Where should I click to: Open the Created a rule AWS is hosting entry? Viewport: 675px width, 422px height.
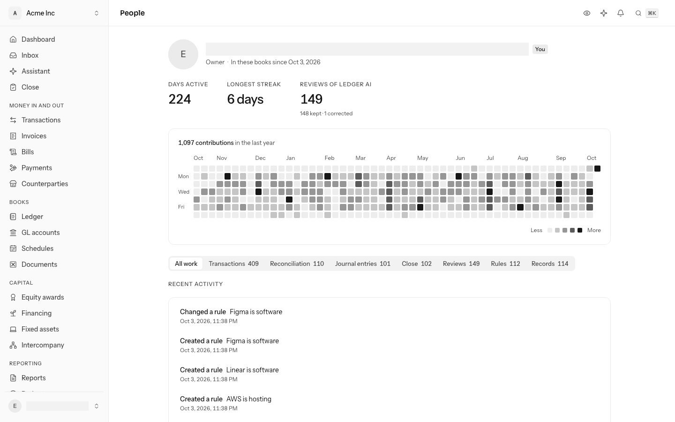(x=390, y=403)
